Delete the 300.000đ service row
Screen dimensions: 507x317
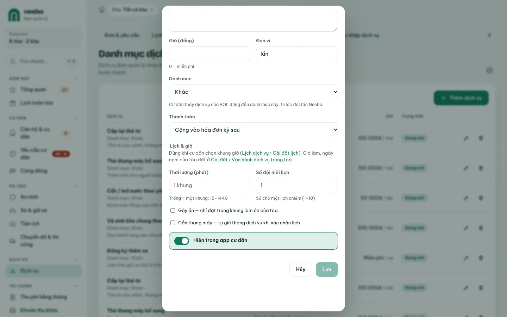click(481, 228)
